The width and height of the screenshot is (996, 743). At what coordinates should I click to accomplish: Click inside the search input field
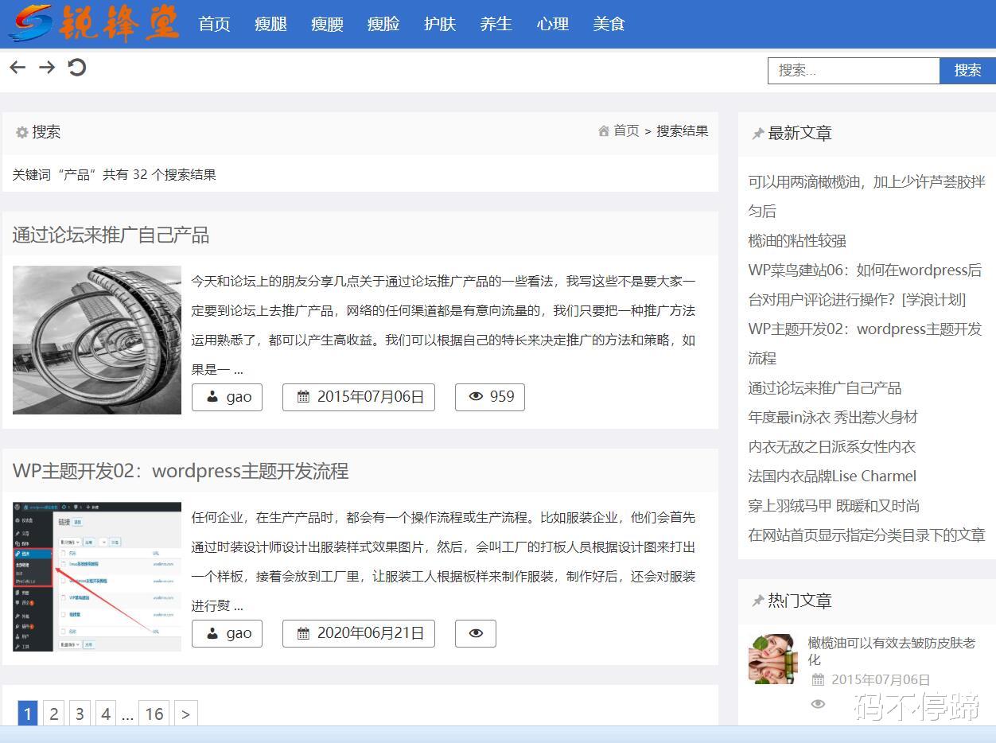pos(853,70)
